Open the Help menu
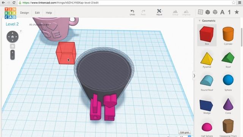This screenshot has height=137, width=243. (x=49, y=13)
